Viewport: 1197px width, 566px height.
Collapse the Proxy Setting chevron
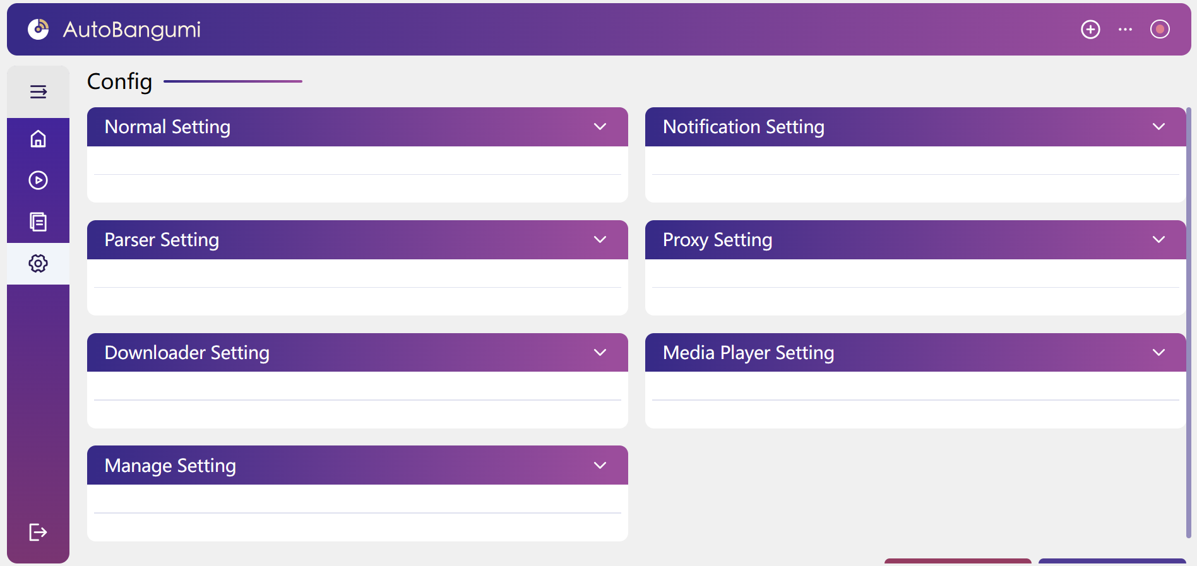1158,240
